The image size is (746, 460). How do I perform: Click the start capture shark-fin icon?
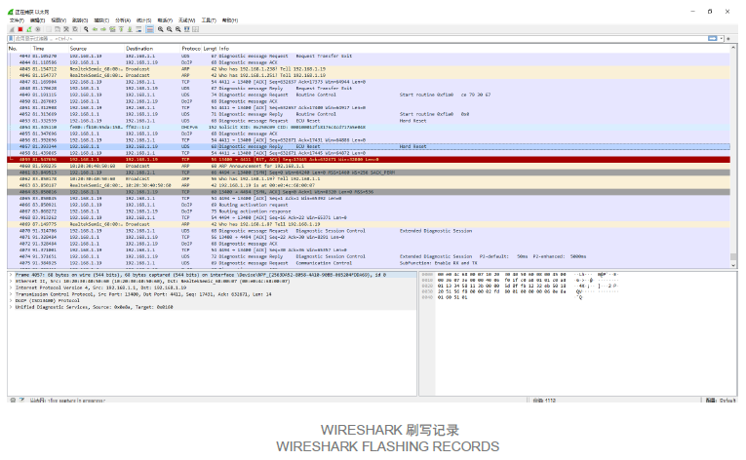click(12, 29)
